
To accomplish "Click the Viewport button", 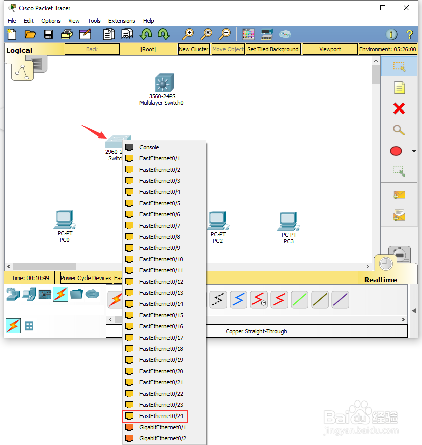I will click(x=330, y=49).
